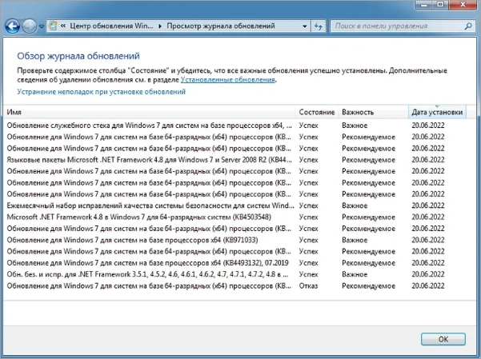Sort by the 'Имя' column header
481x359 pixels.
(150, 112)
